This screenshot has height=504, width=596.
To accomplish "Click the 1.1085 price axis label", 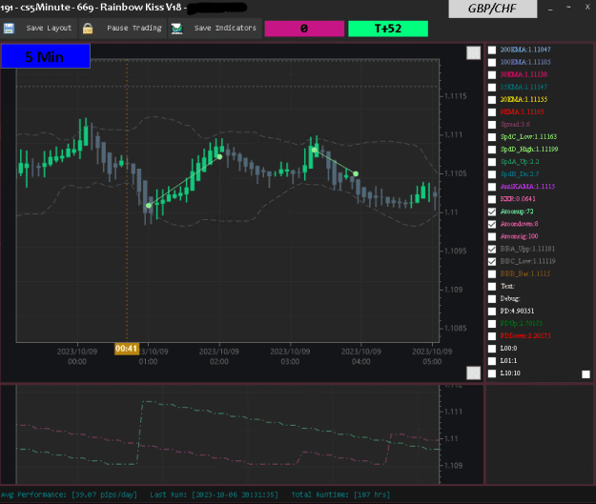I will (x=456, y=328).
